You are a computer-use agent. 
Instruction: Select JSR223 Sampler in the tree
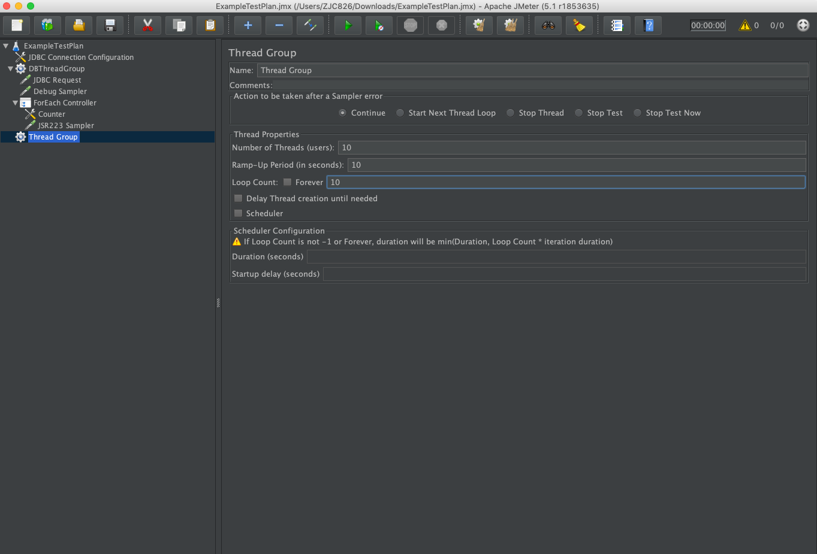(66, 126)
